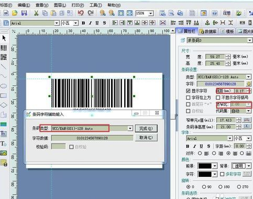The height and width of the screenshot is (199, 253).
Task: Toggle underline in the properties panel font section
Action: coord(201,146)
